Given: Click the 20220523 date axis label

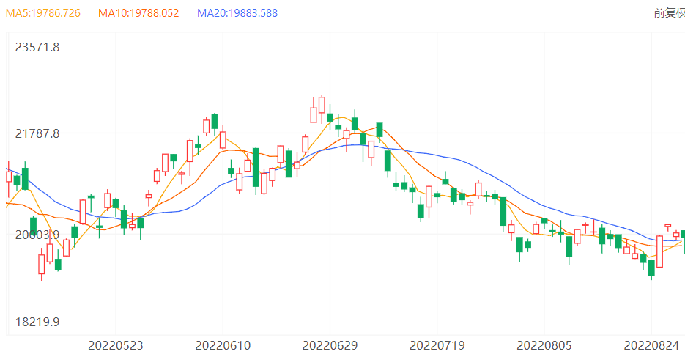Looking at the screenshot, I should pyautogui.click(x=116, y=345).
